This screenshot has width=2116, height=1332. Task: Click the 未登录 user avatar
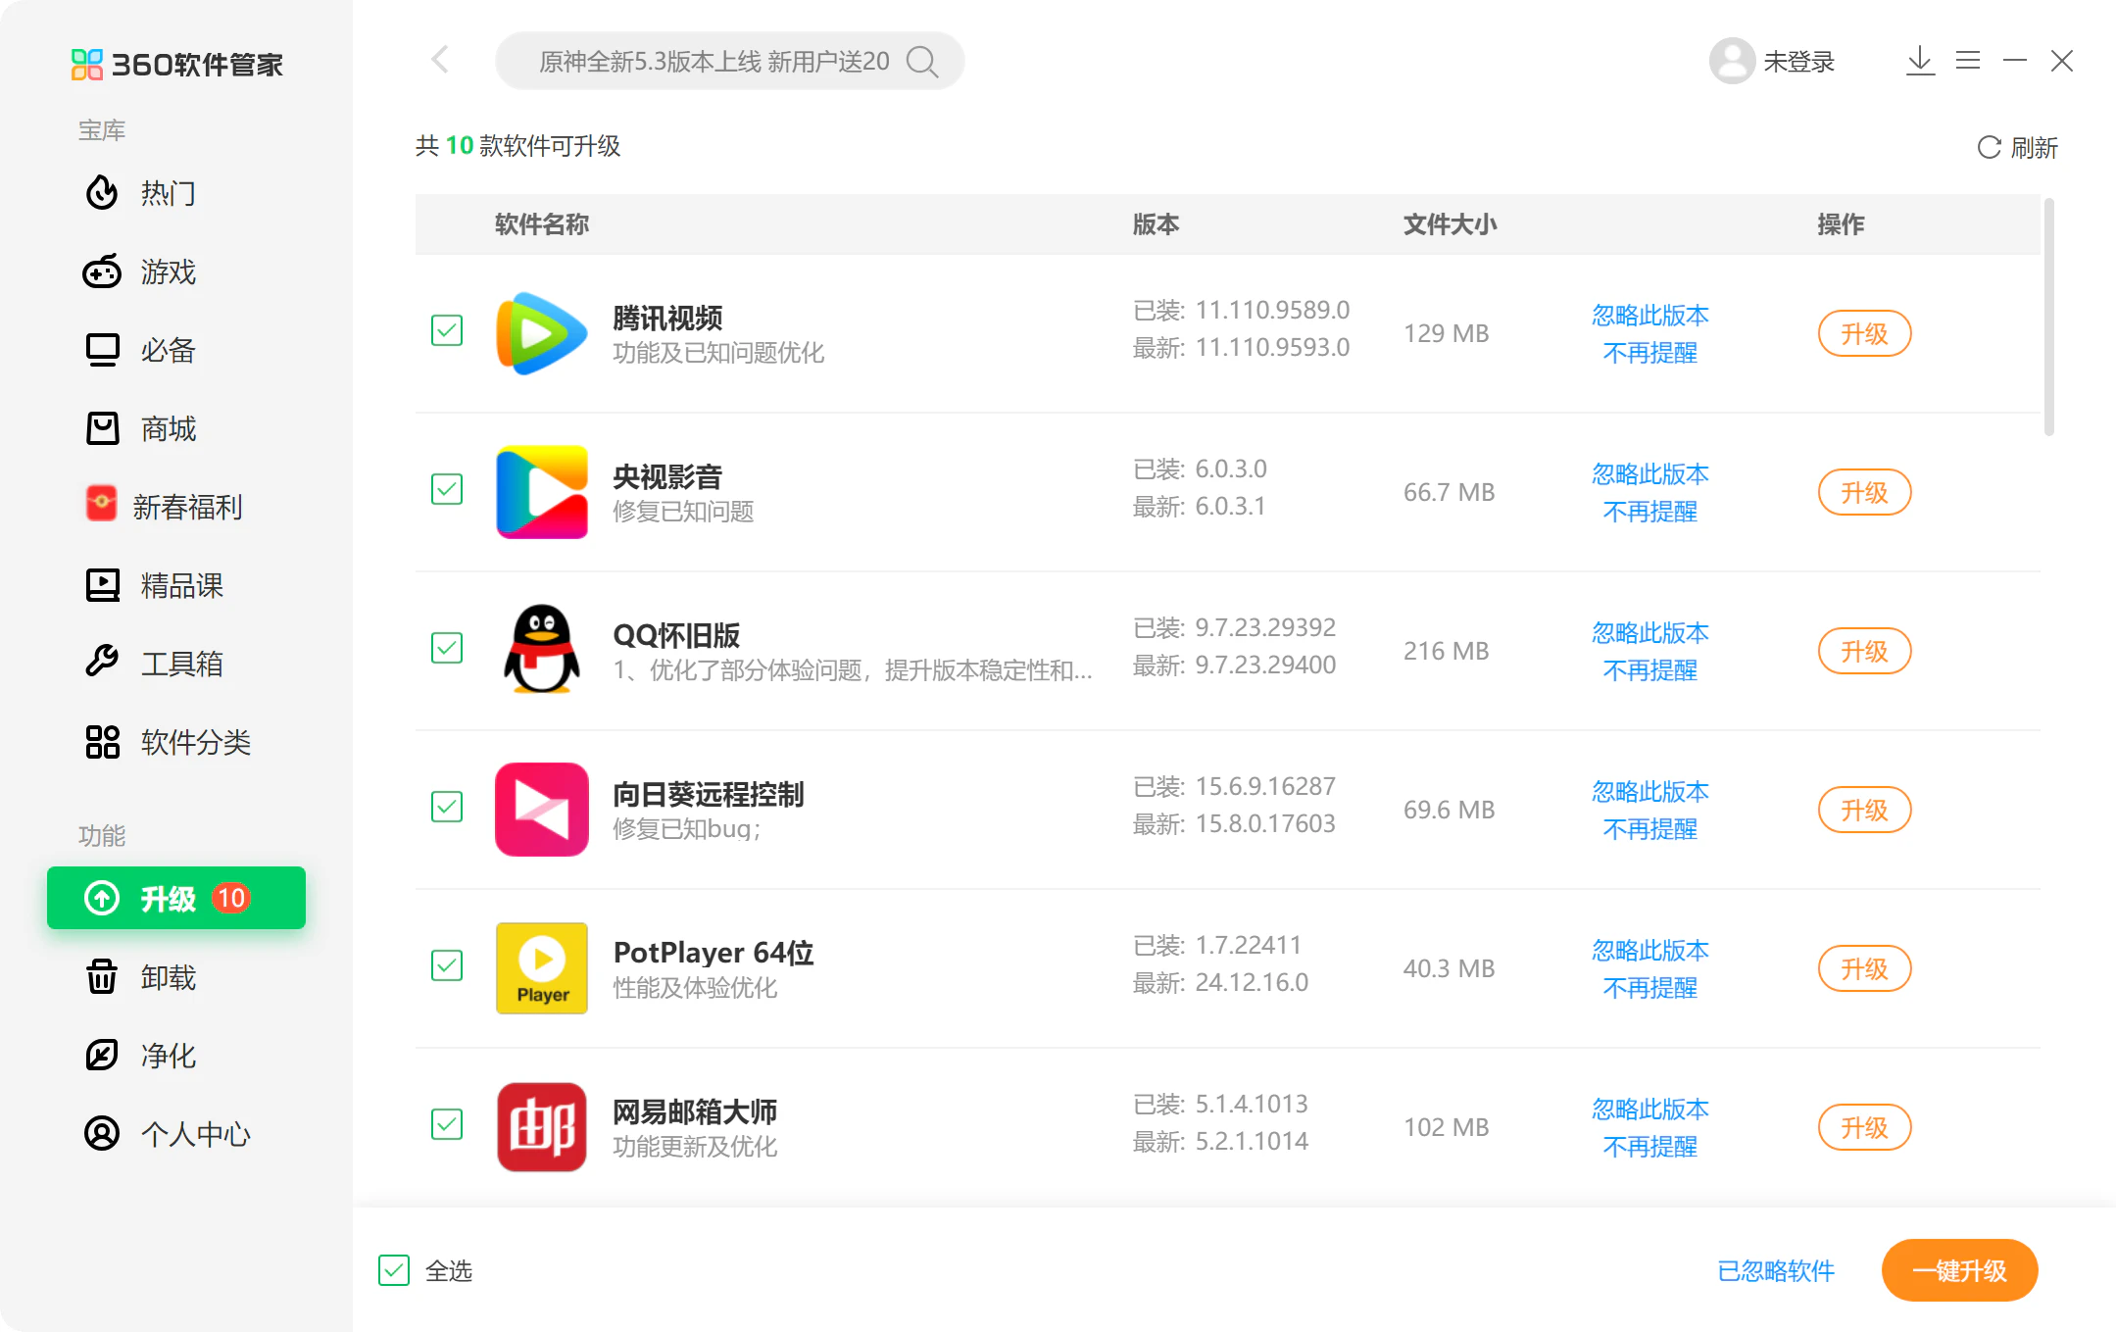click(x=1732, y=62)
